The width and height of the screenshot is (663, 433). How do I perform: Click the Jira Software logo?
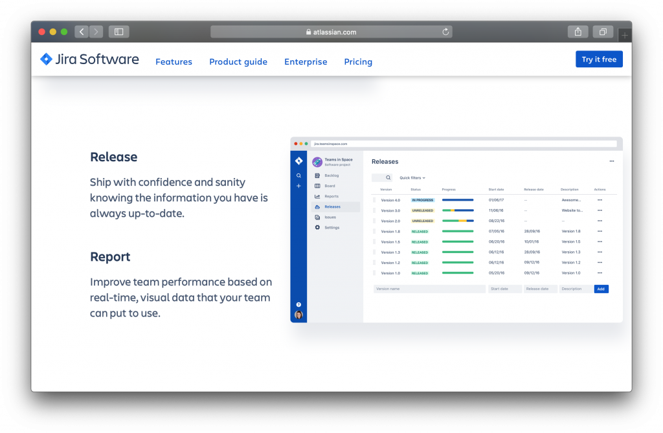coord(89,59)
